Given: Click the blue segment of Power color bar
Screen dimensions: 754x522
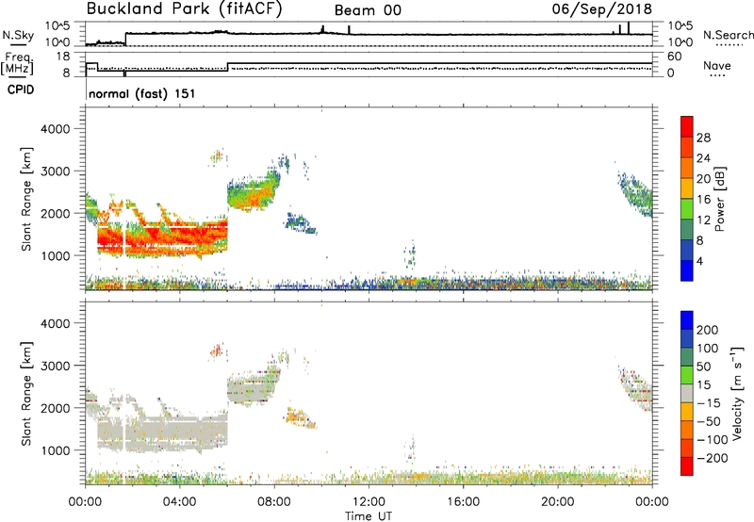Looking at the screenshot, I should [x=686, y=270].
